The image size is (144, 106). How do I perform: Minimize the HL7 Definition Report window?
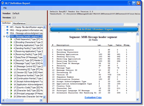point(130,3)
